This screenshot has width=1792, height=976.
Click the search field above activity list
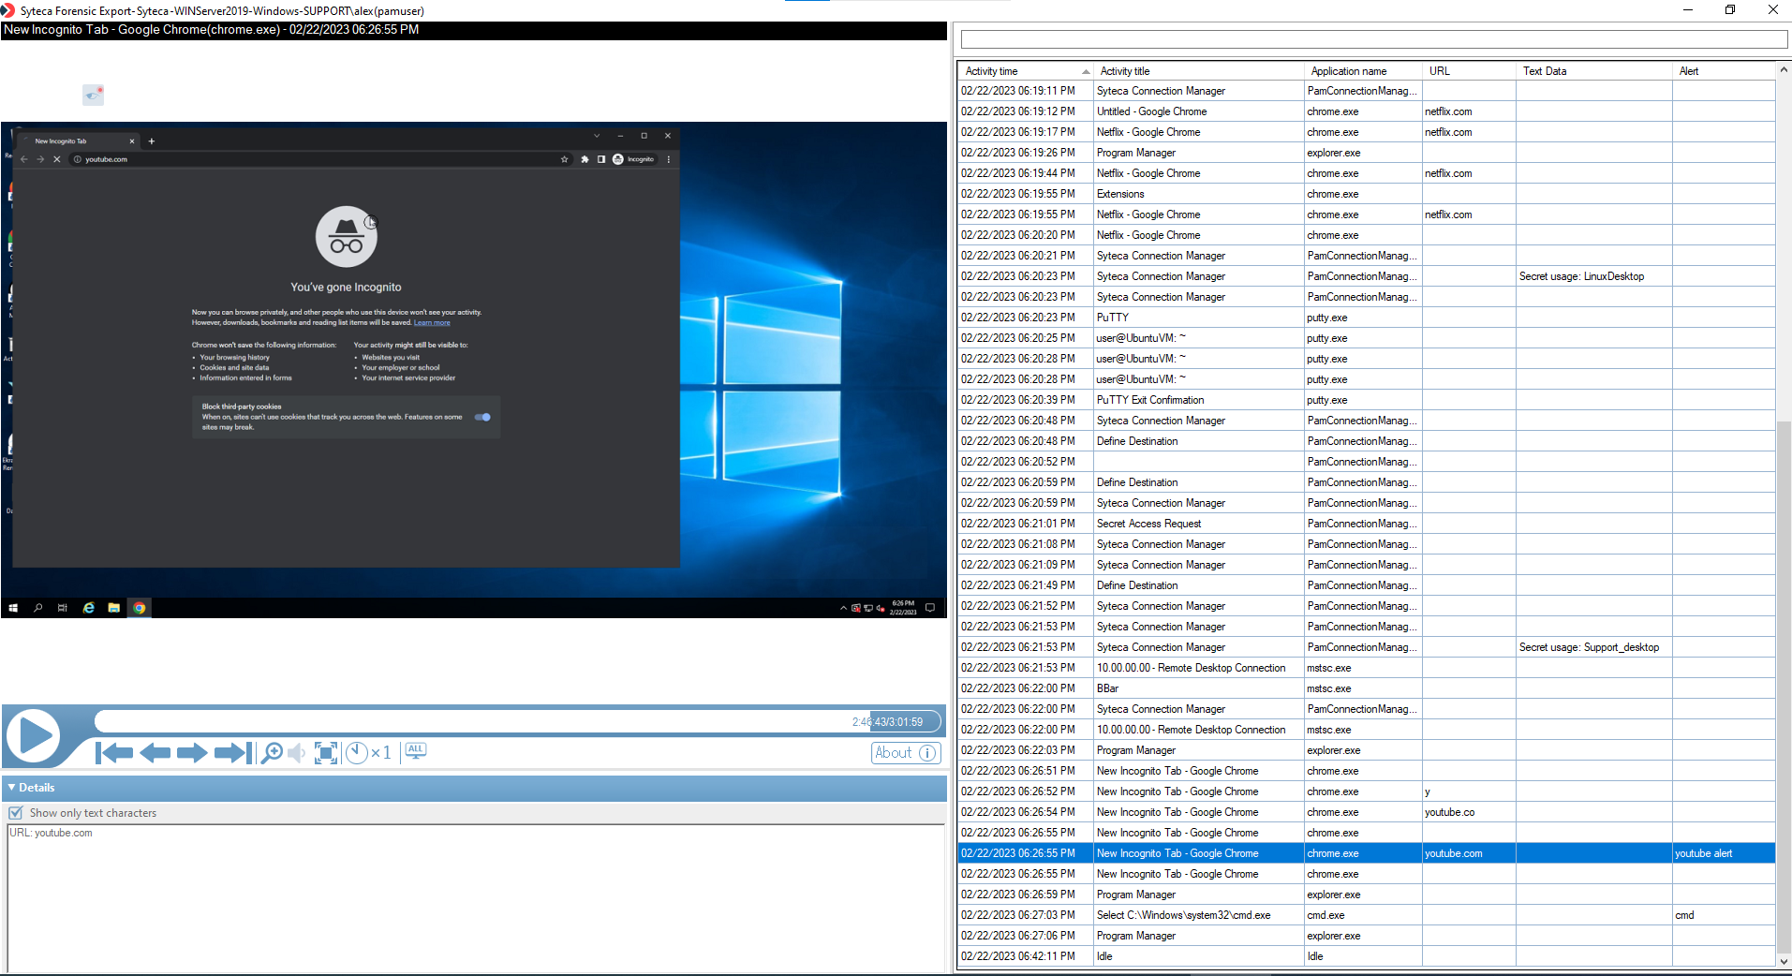(x=1373, y=39)
